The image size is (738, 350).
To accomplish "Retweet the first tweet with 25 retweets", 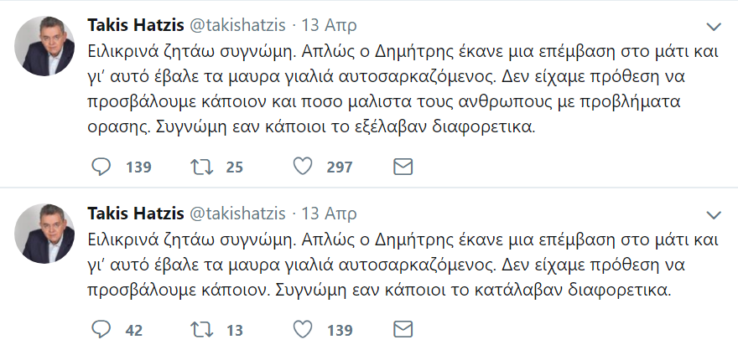I will pyautogui.click(x=200, y=167).
